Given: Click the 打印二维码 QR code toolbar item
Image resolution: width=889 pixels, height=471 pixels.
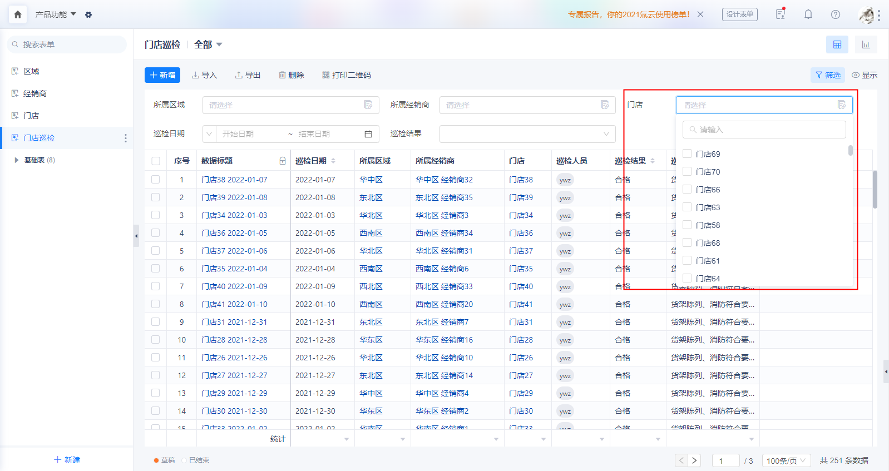Looking at the screenshot, I should click(346, 75).
